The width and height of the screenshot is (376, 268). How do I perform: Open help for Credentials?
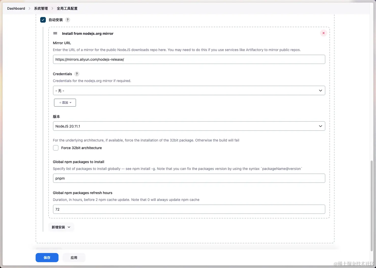tap(77, 74)
